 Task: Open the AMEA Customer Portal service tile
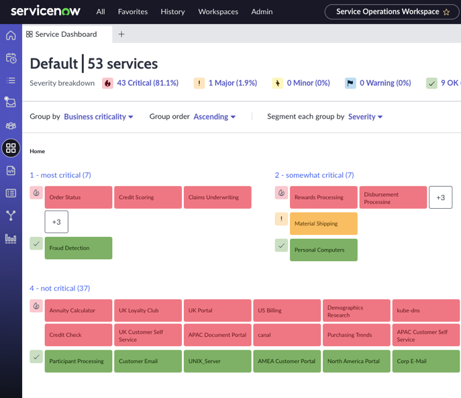coord(287,361)
